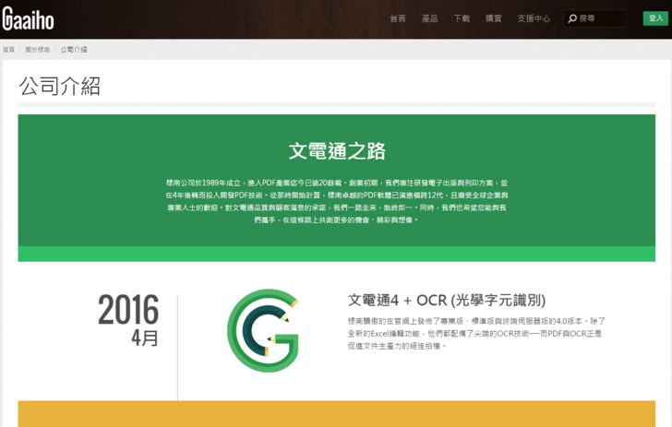Click the 文電通4 + OCR (光學字元識別) heading
672x427 pixels.
tap(447, 301)
